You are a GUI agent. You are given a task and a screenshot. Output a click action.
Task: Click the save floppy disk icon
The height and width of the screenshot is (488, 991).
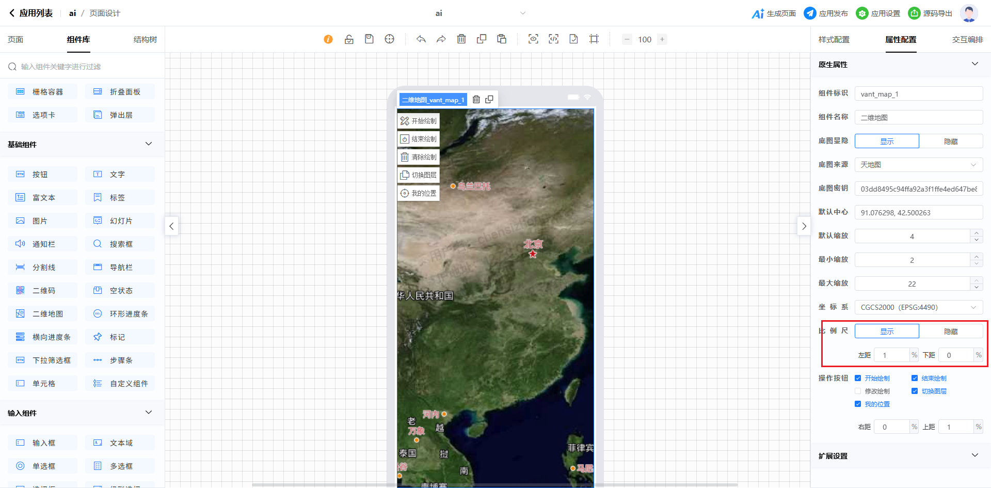(x=369, y=39)
